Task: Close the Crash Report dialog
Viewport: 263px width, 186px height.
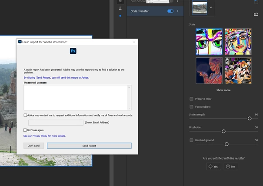Action: (x=134, y=42)
